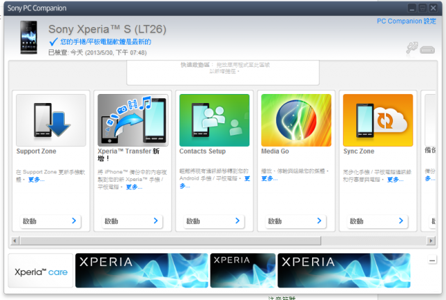Click the left arrow of horizontal scrollbar

click(15, 241)
